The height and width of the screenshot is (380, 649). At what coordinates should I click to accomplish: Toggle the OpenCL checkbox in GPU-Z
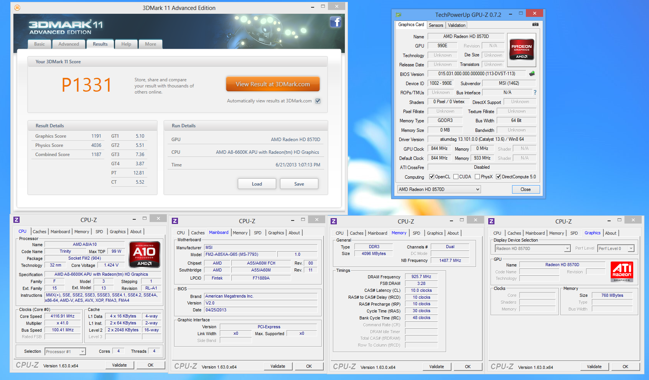[432, 177]
